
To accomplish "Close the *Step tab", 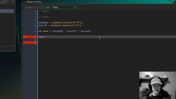I will pos(75,7).
